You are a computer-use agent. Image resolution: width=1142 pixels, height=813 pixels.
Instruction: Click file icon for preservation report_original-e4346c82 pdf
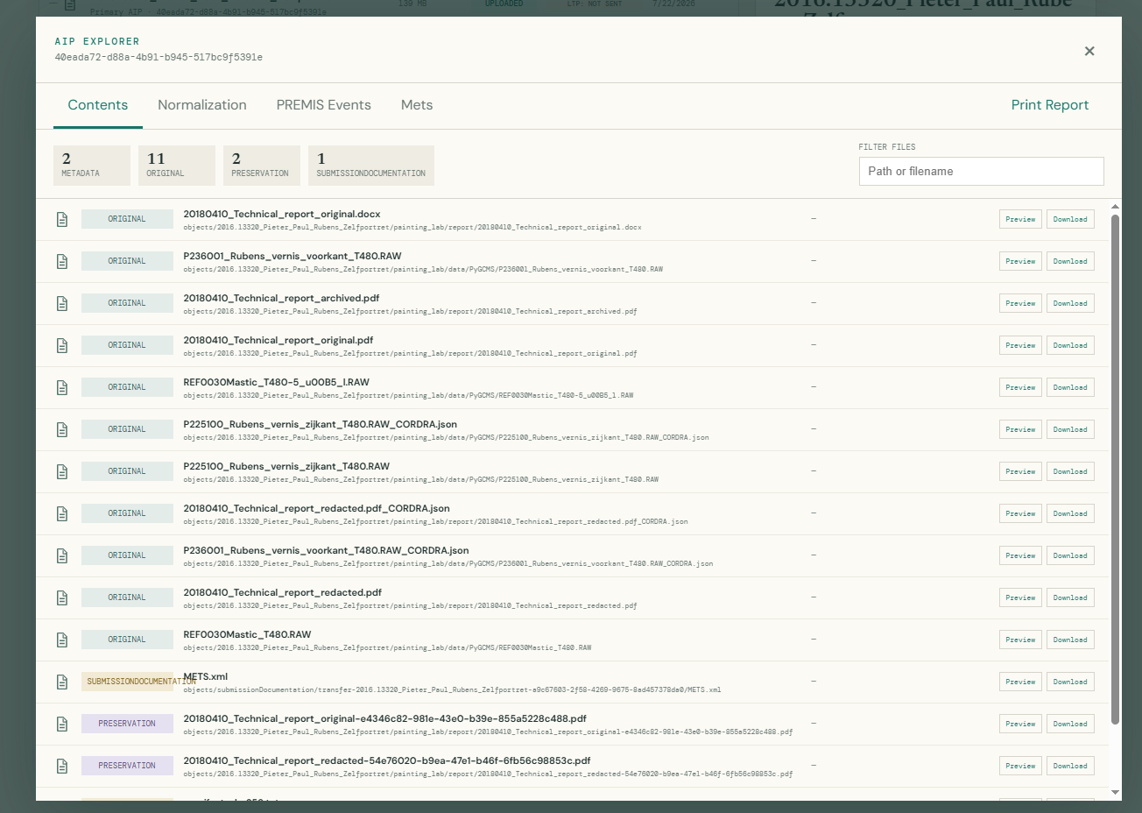pyautogui.click(x=62, y=724)
